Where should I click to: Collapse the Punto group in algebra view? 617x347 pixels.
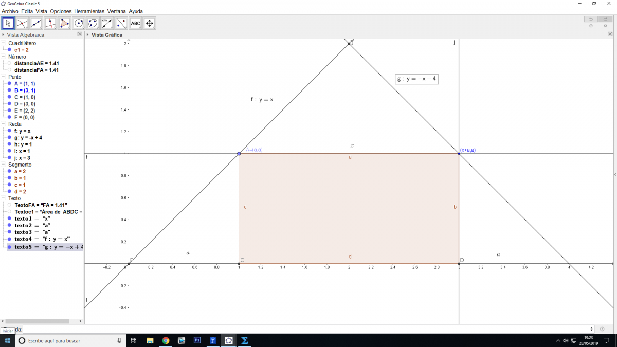tap(4, 77)
